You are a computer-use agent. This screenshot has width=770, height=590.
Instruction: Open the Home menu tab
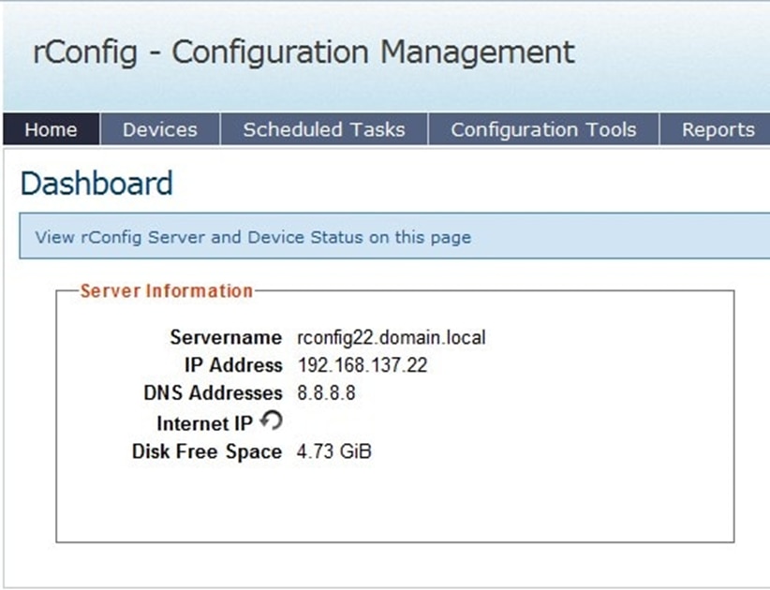52,129
